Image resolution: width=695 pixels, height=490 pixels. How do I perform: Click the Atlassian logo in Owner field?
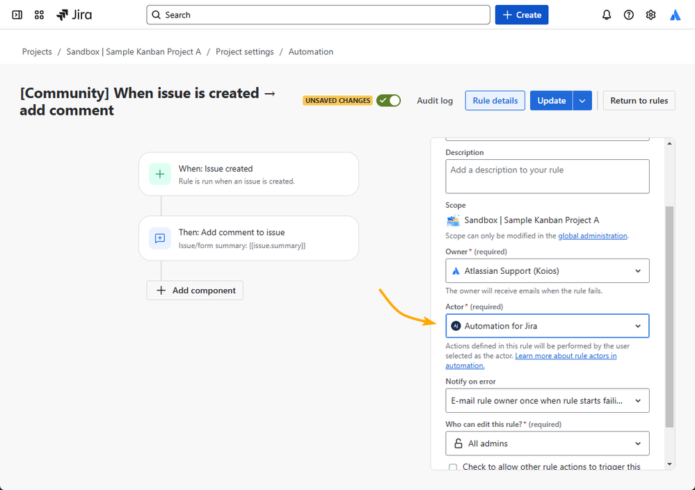click(456, 271)
